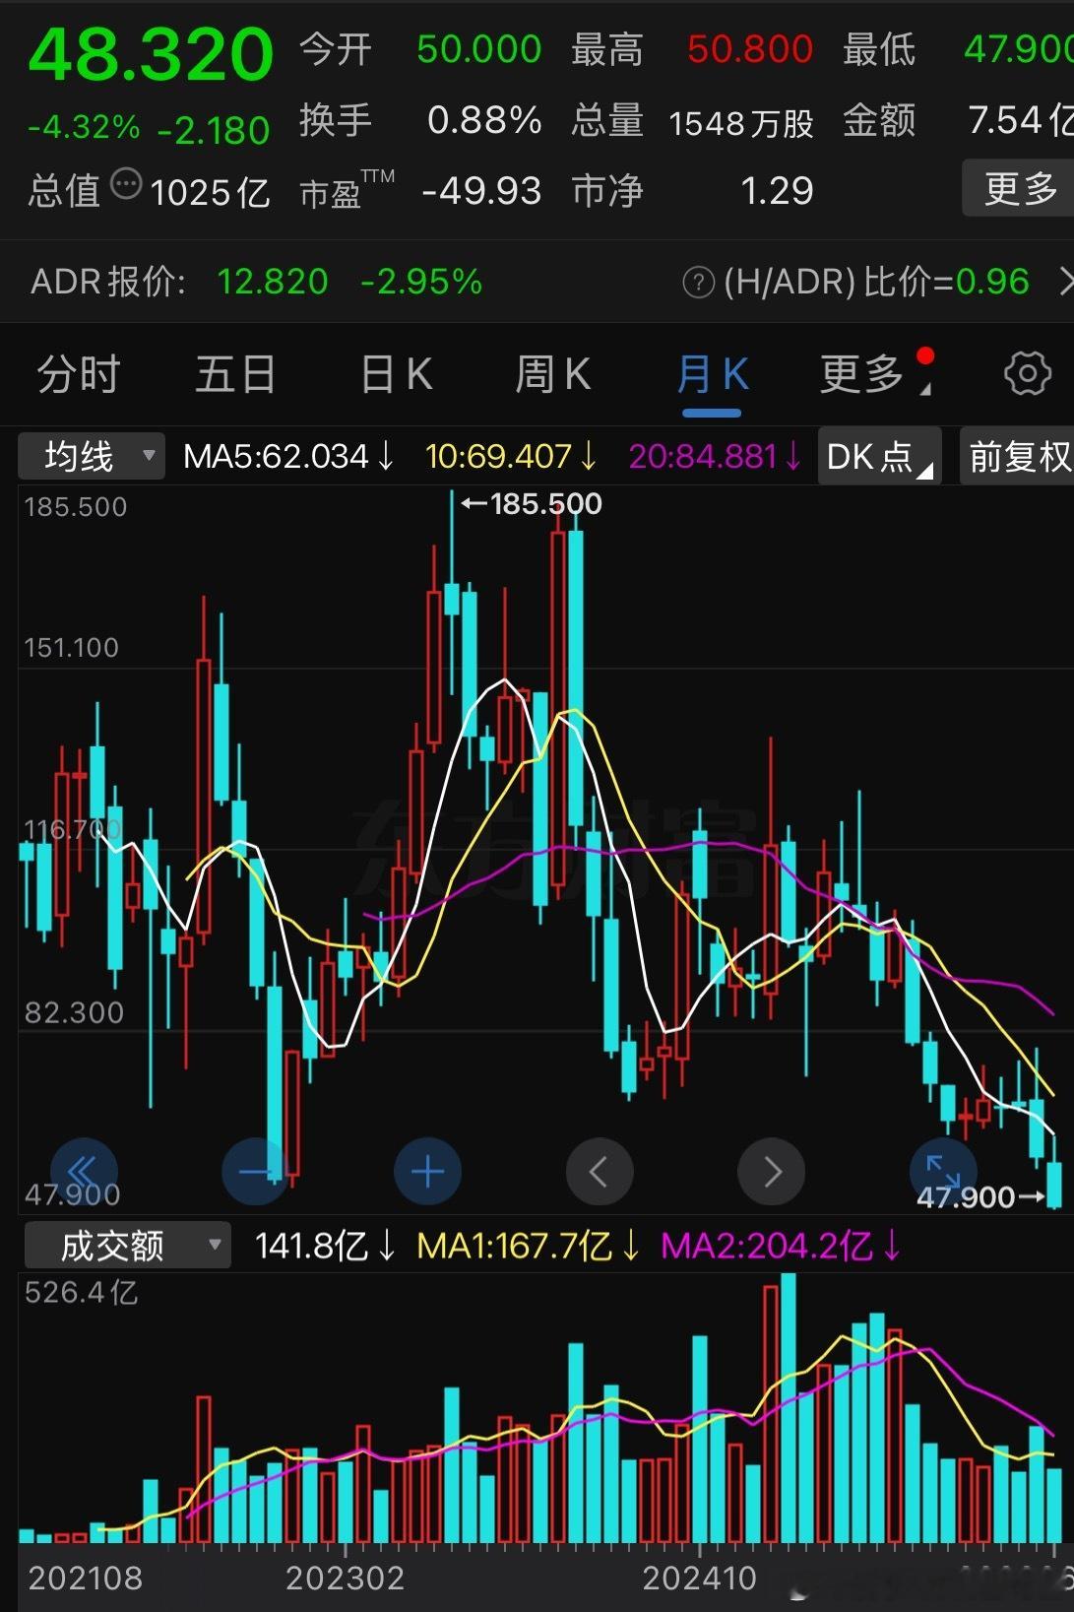Tap the 202108 date label
The height and width of the screenshot is (1612, 1074).
coord(86,1579)
